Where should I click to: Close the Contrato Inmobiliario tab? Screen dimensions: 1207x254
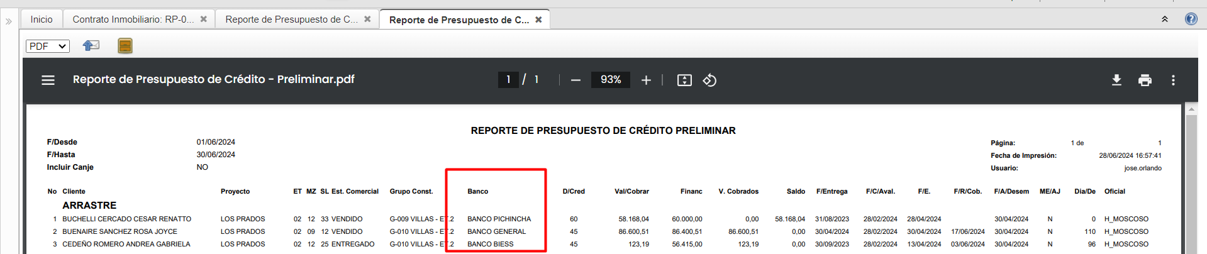(204, 19)
